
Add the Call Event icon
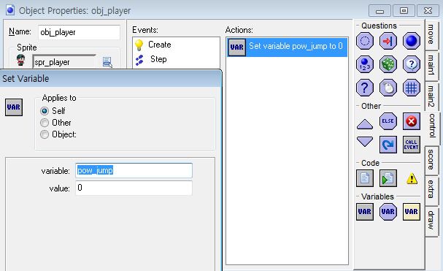[x=412, y=145]
